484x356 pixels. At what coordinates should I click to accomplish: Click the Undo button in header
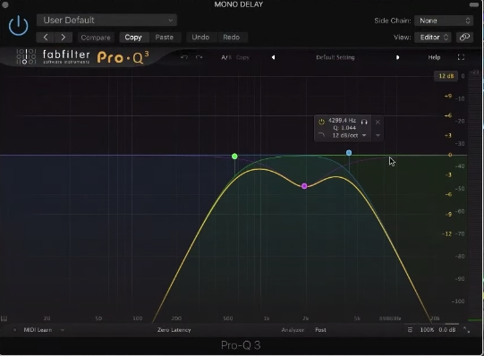coord(200,38)
